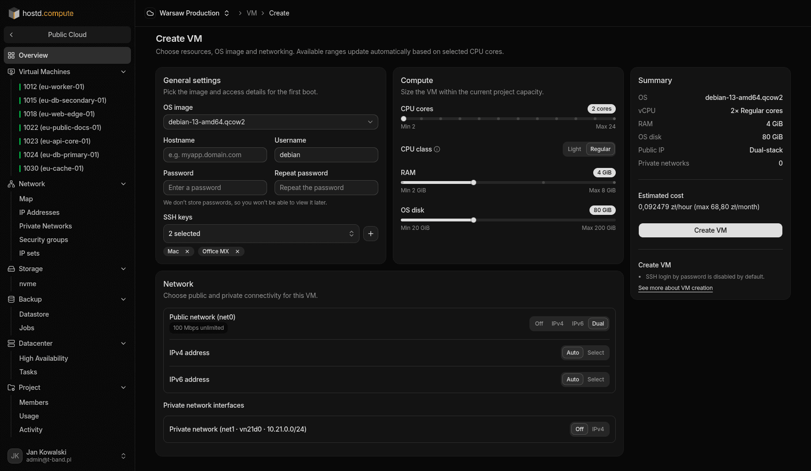This screenshot has height=471, width=811.
Task: Click the JK user avatar
Action: 15,456
